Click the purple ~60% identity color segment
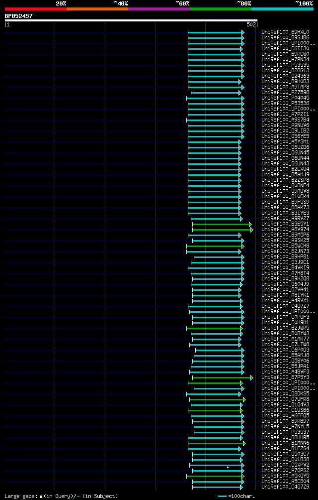Screen dimensions: 318x500 [159, 9]
